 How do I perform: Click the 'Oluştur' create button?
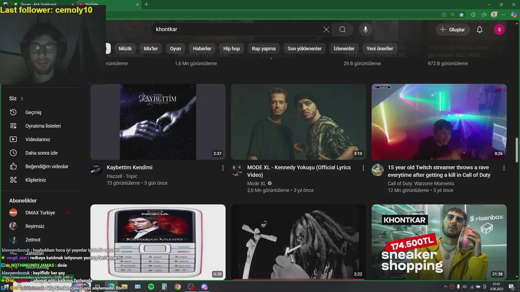click(453, 30)
